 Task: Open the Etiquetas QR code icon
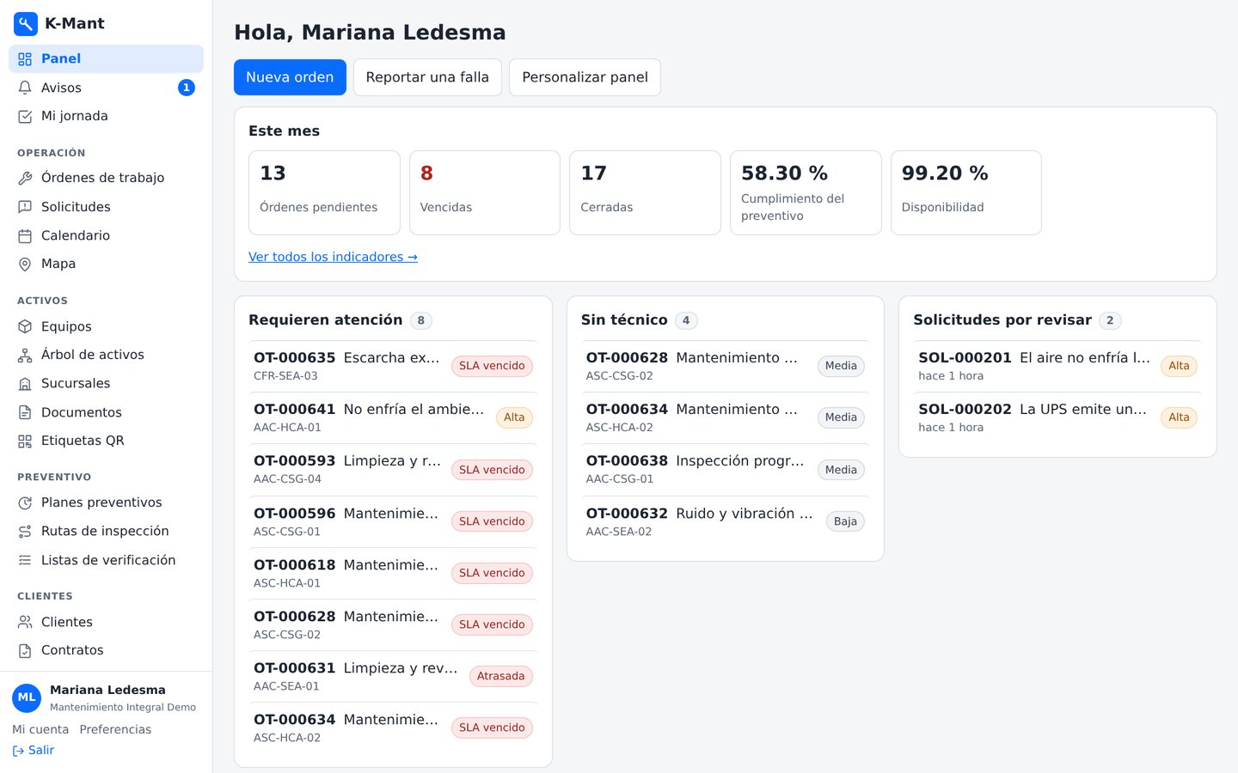coord(25,441)
